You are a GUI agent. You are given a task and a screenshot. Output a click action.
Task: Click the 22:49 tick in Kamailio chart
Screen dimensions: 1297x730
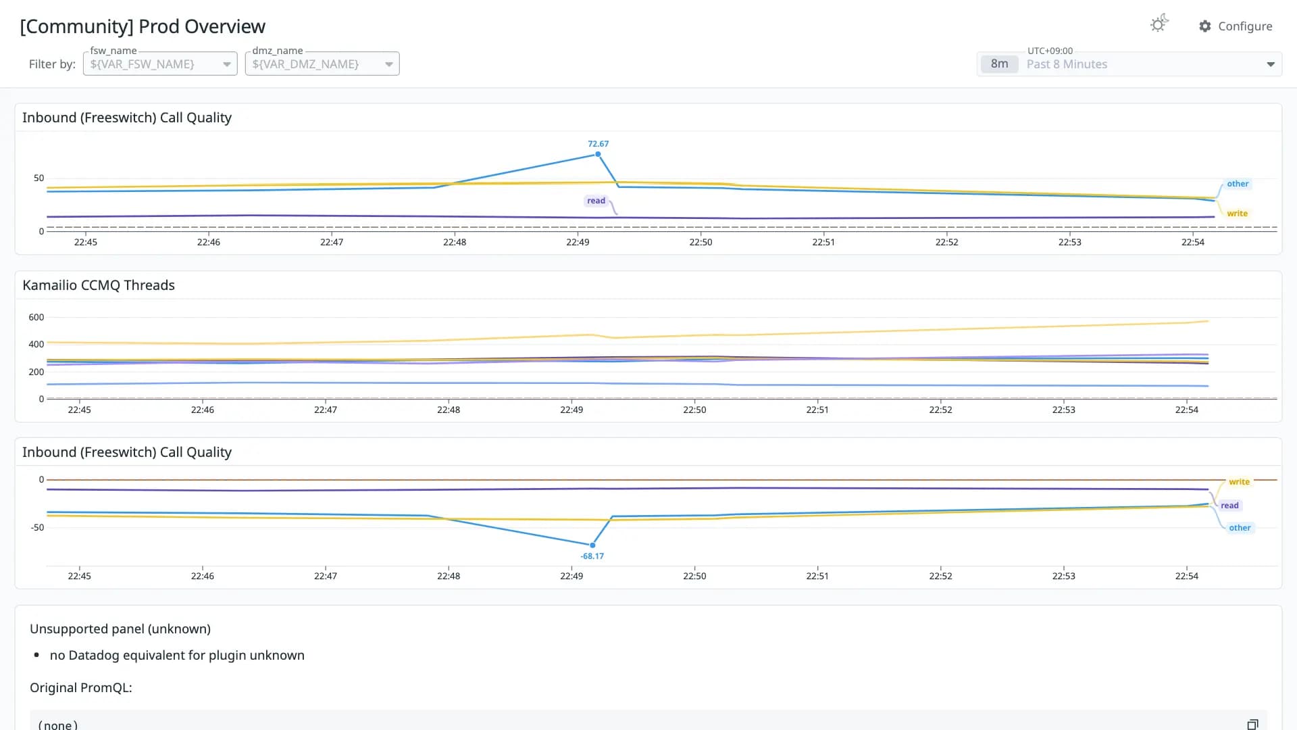point(571,410)
